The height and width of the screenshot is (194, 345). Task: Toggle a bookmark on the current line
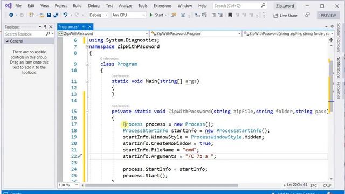[230, 15]
